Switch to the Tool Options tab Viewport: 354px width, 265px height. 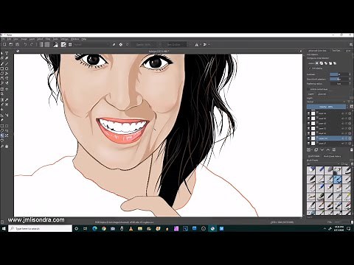[x=336, y=51]
